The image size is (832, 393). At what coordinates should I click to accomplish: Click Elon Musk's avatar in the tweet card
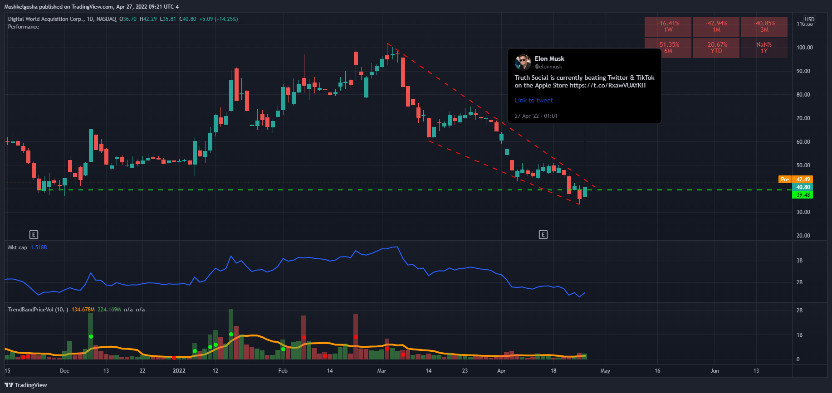click(523, 62)
